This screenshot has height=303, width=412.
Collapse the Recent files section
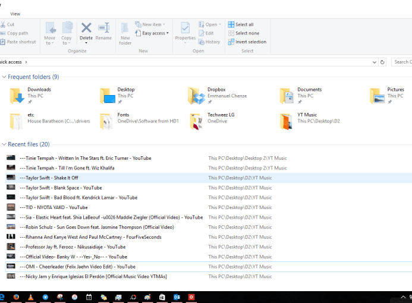point(4,144)
